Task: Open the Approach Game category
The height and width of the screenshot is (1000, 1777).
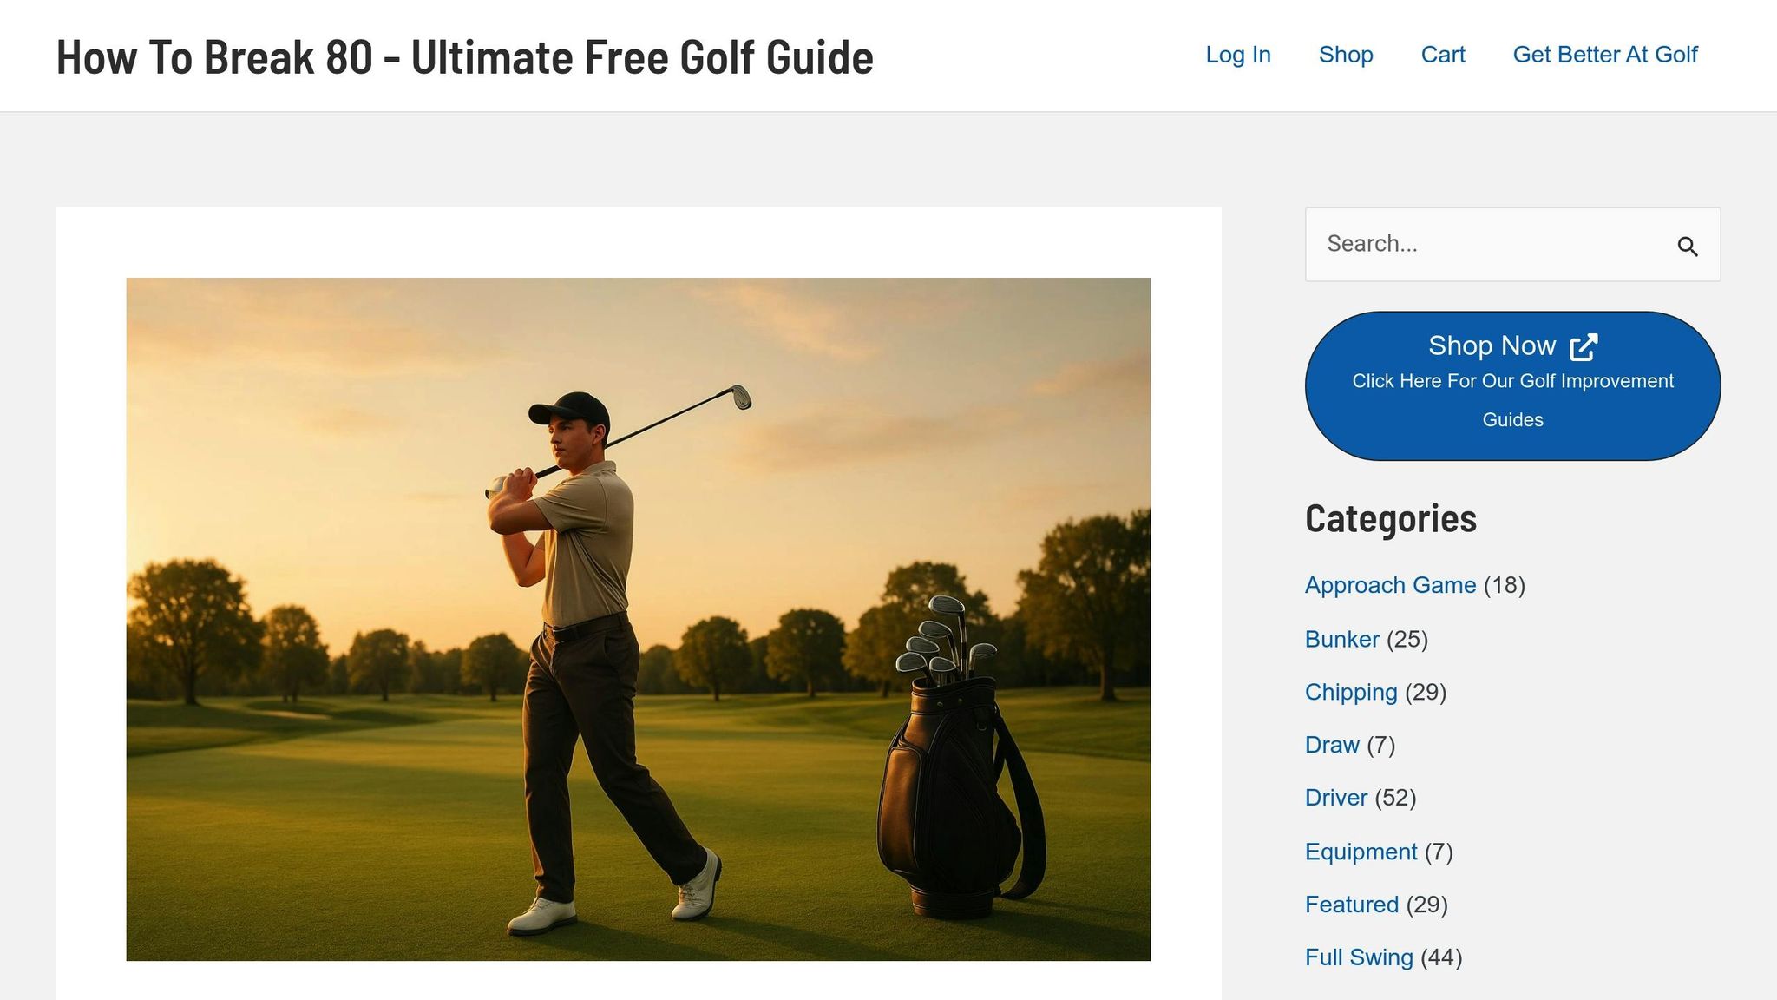Action: [x=1390, y=585]
